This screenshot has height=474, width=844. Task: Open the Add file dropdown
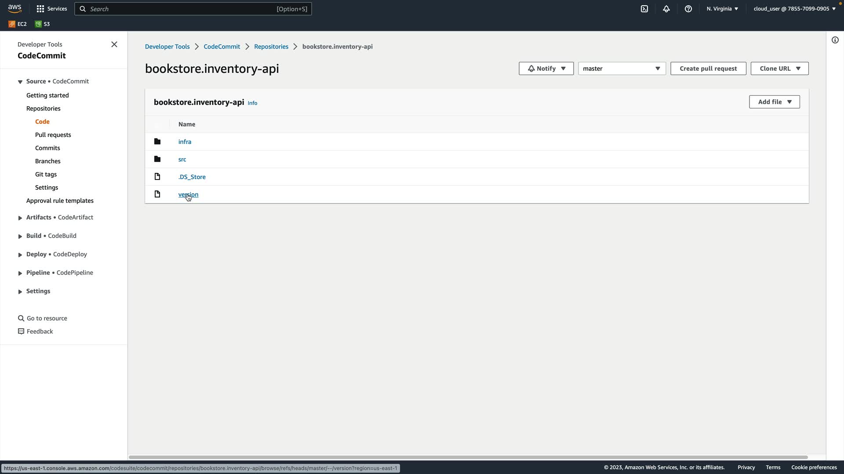[x=774, y=102]
